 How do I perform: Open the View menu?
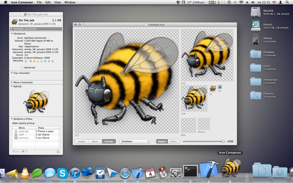[x=57, y=2]
